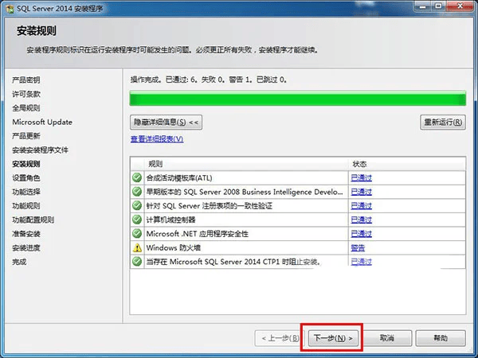Click 下一步(N) to continue
Image resolution: width=478 pixels, height=358 pixels.
[x=333, y=338]
